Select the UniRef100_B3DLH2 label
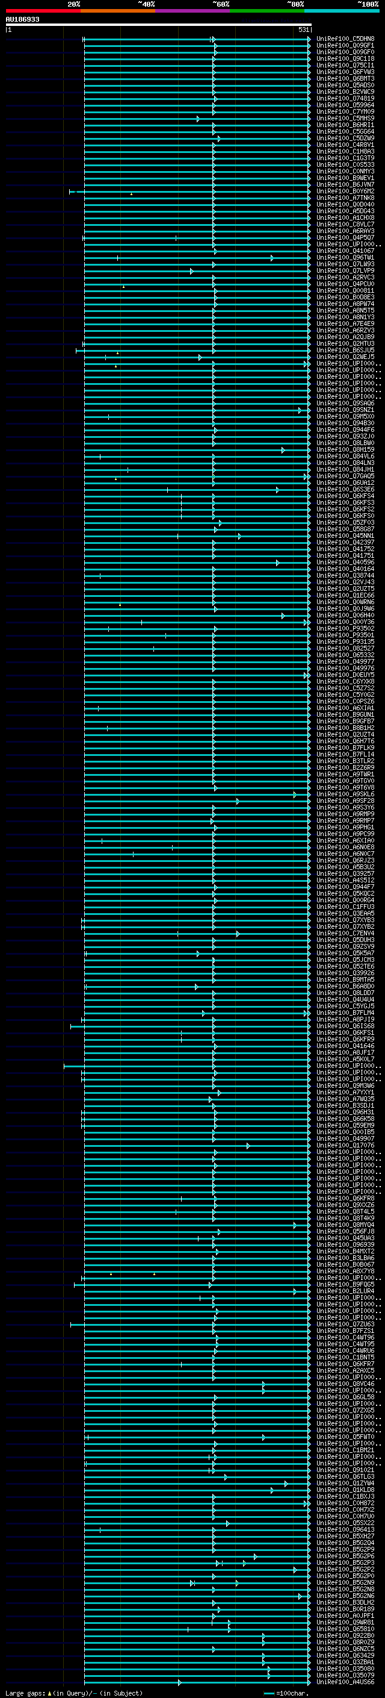 [345, 1602]
